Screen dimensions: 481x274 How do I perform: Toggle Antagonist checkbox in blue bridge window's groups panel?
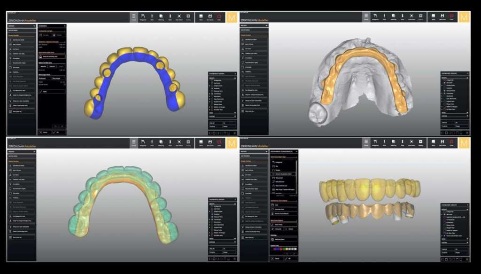[211, 80]
